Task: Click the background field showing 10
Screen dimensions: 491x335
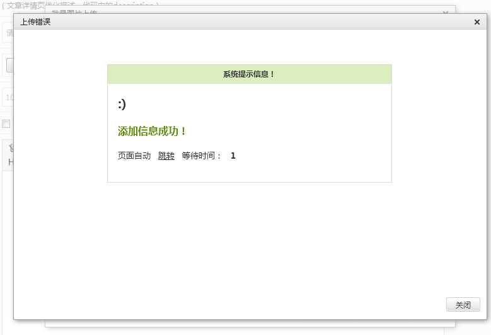Action: pos(8,98)
